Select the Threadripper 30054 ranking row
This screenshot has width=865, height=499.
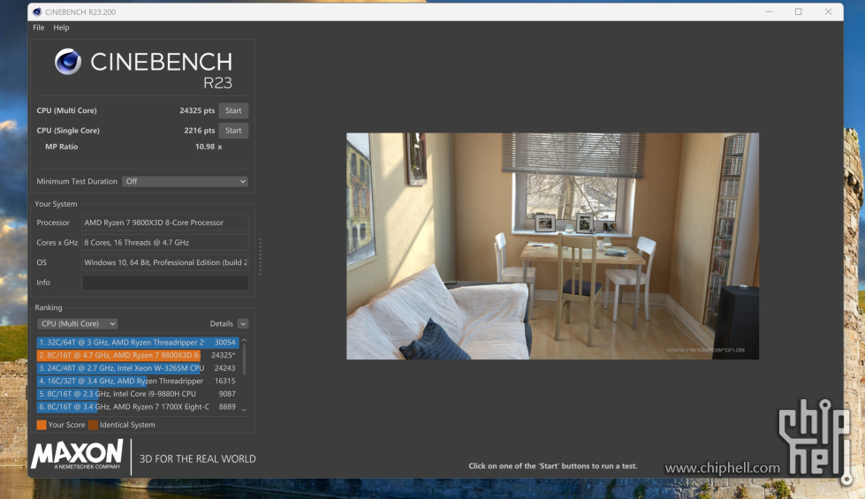pyautogui.click(x=137, y=343)
